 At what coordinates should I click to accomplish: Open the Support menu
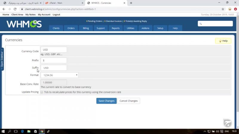(x=101, y=28)
